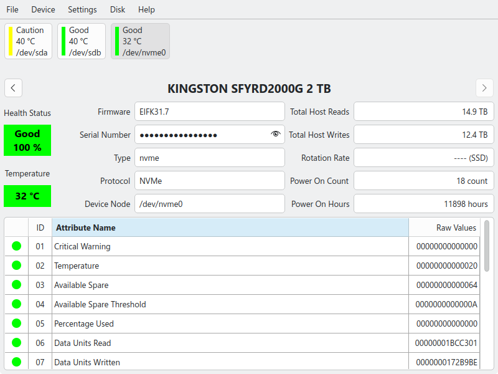Click Power On Hours value 11898 hours
This screenshot has height=374, width=498.
coord(424,204)
